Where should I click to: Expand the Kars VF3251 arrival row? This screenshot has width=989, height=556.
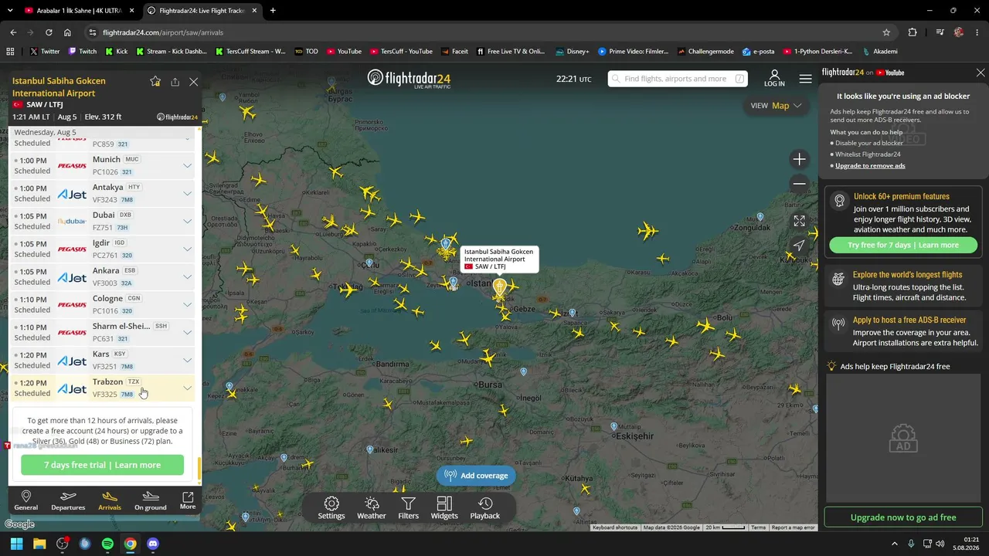pyautogui.click(x=187, y=360)
